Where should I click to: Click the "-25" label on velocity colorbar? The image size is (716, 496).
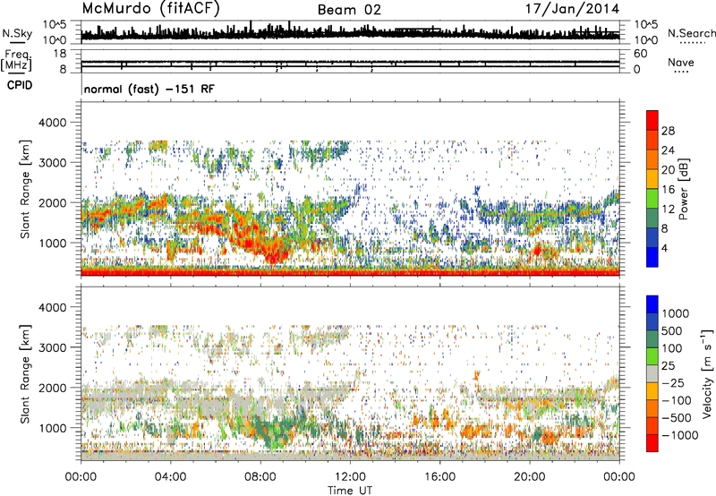pyautogui.click(x=672, y=382)
